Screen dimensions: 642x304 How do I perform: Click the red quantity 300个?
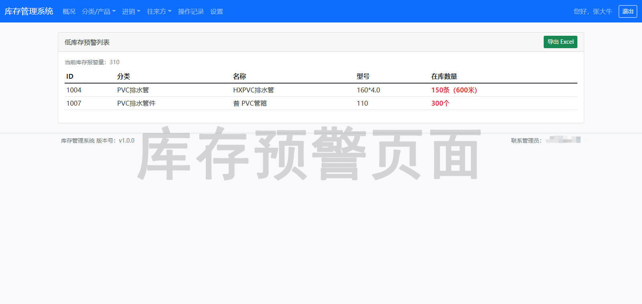pos(440,103)
